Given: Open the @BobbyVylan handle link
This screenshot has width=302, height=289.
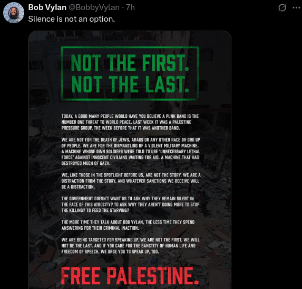Looking at the screenshot, I should 94,7.
